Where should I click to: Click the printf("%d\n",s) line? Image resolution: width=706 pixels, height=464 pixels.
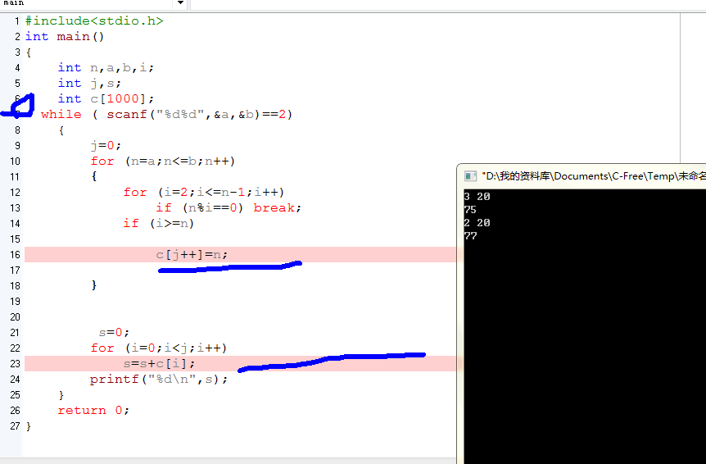(x=159, y=380)
